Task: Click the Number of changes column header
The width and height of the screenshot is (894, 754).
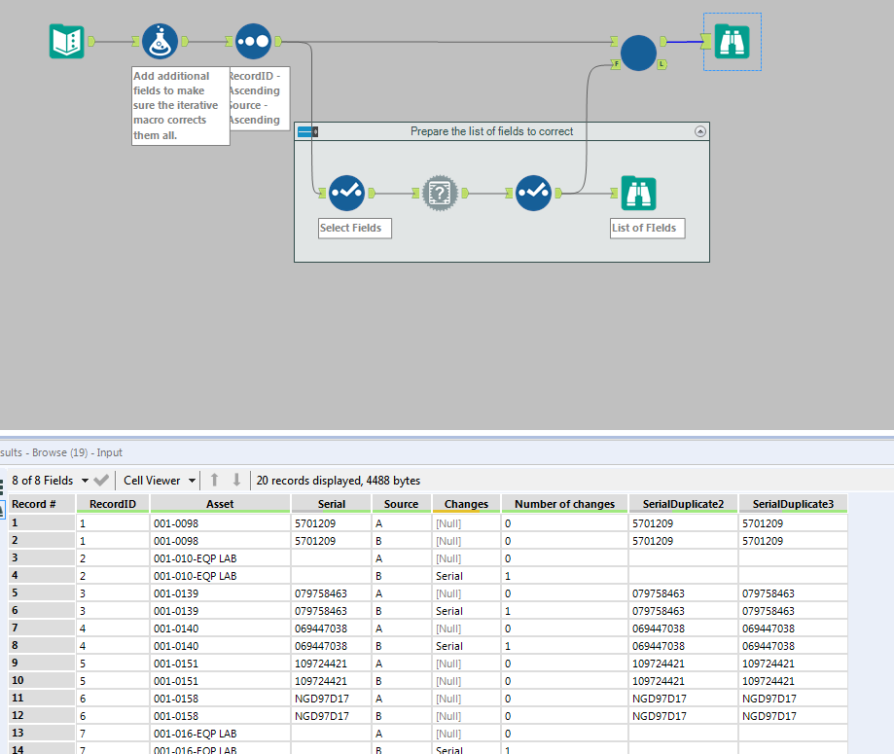Action: [x=564, y=504]
